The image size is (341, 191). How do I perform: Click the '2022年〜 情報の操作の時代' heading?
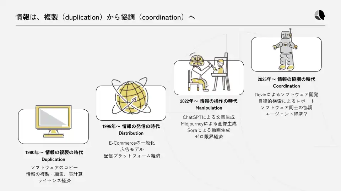point(209,101)
